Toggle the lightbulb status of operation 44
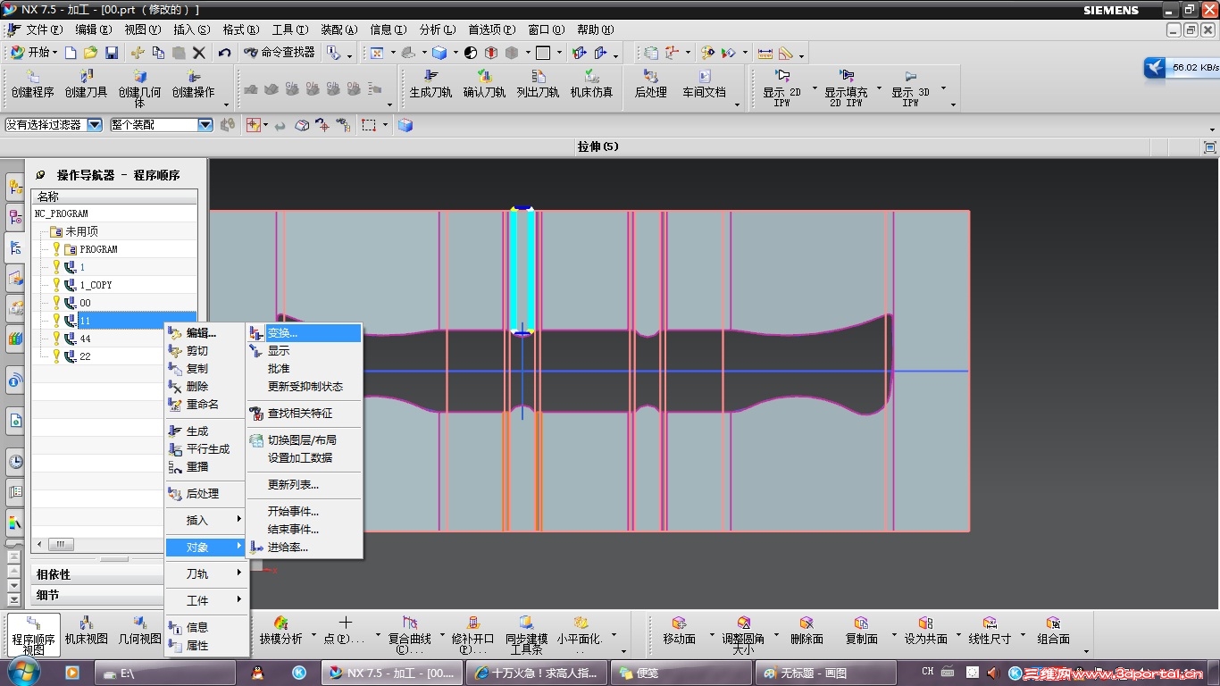The image size is (1220, 686). pos(56,339)
